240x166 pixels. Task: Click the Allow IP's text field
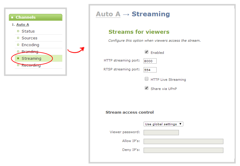click(183, 141)
